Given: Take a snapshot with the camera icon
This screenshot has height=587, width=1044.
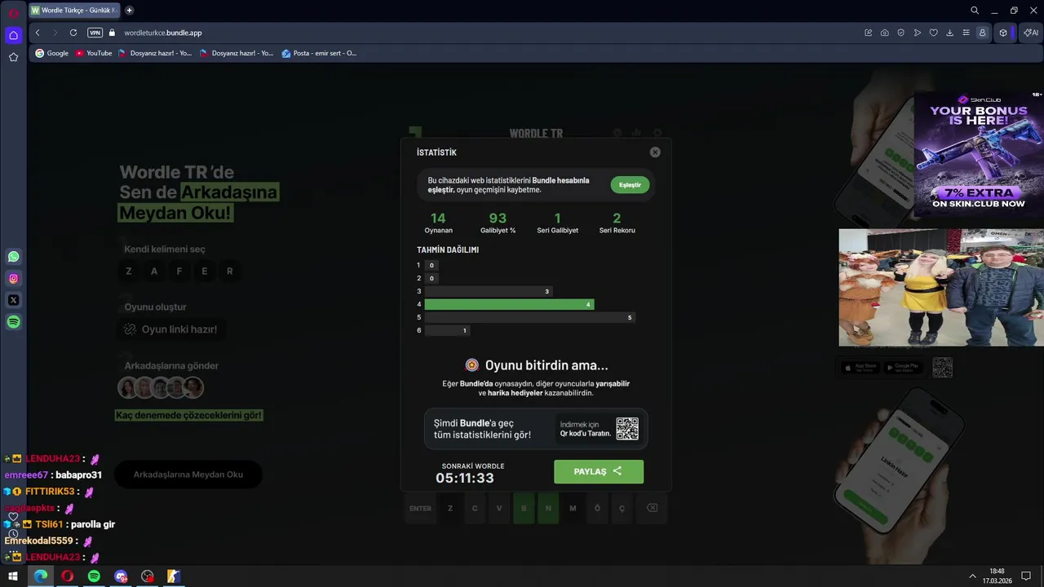Looking at the screenshot, I should 885,33.
